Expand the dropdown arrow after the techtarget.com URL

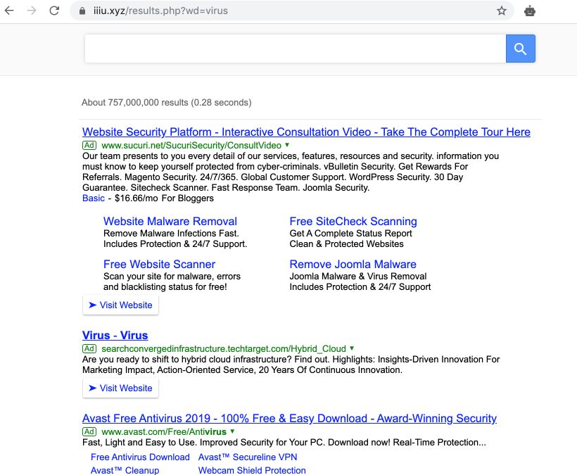352,348
